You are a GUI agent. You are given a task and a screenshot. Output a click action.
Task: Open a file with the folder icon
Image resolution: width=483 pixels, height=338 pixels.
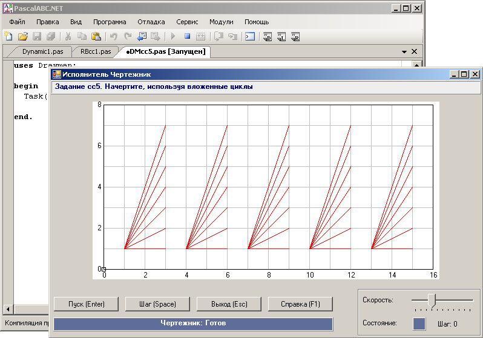pyautogui.click(x=22, y=36)
